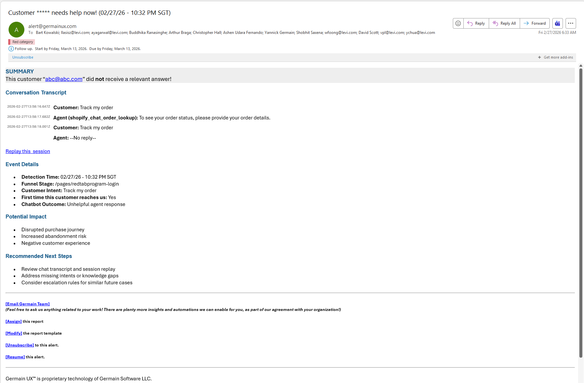Click the vertical scrollbar of message body
The width and height of the screenshot is (584, 383).
coord(581,211)
